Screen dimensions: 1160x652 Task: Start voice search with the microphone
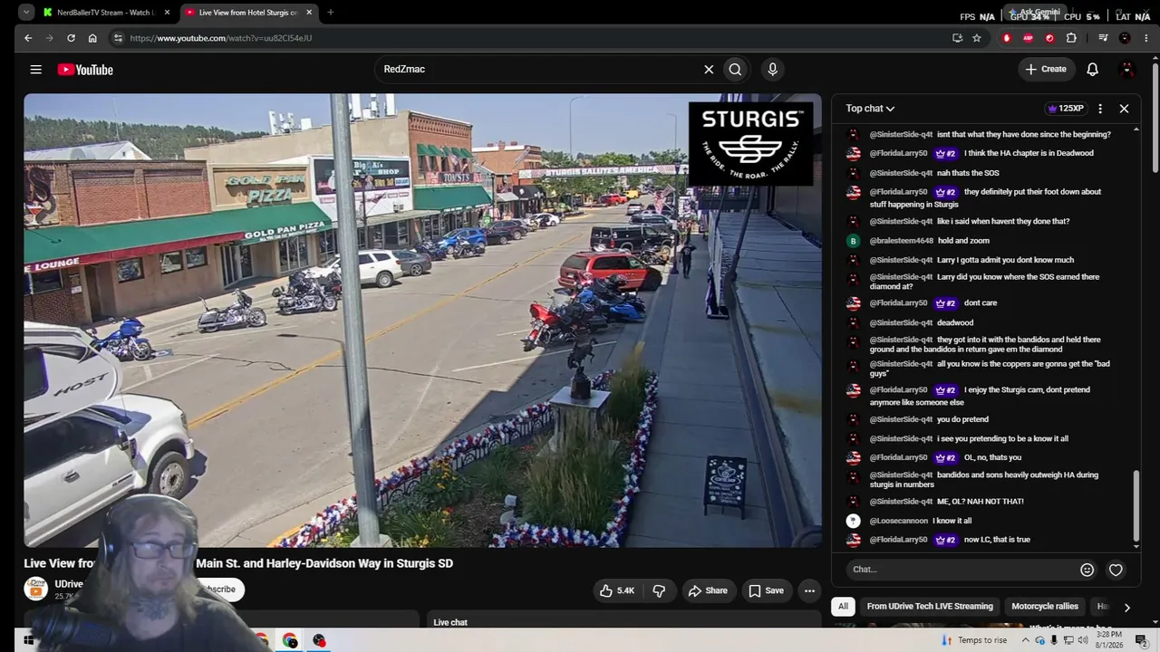(x=772, y=69)
